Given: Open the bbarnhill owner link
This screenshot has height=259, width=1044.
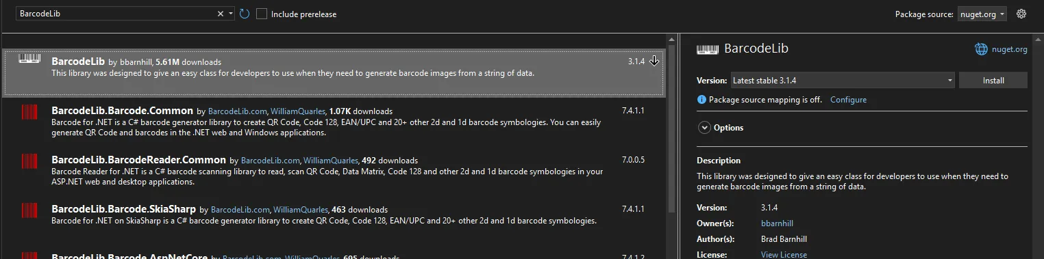Looking at the screenshot, I should pyautogui.click(x=777, y=223).
